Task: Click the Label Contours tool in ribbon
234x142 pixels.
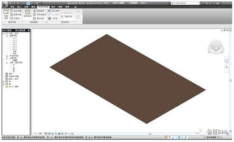Action: [x=78, y=15]
